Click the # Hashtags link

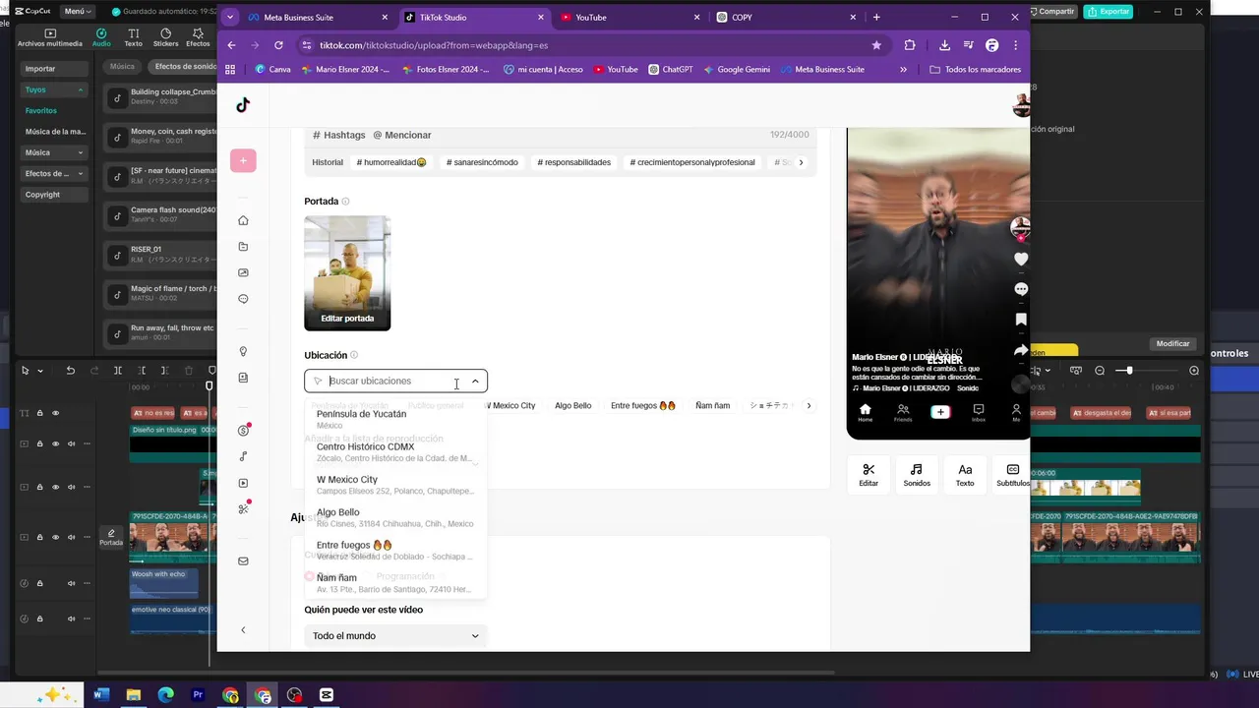tap(338, 135)
